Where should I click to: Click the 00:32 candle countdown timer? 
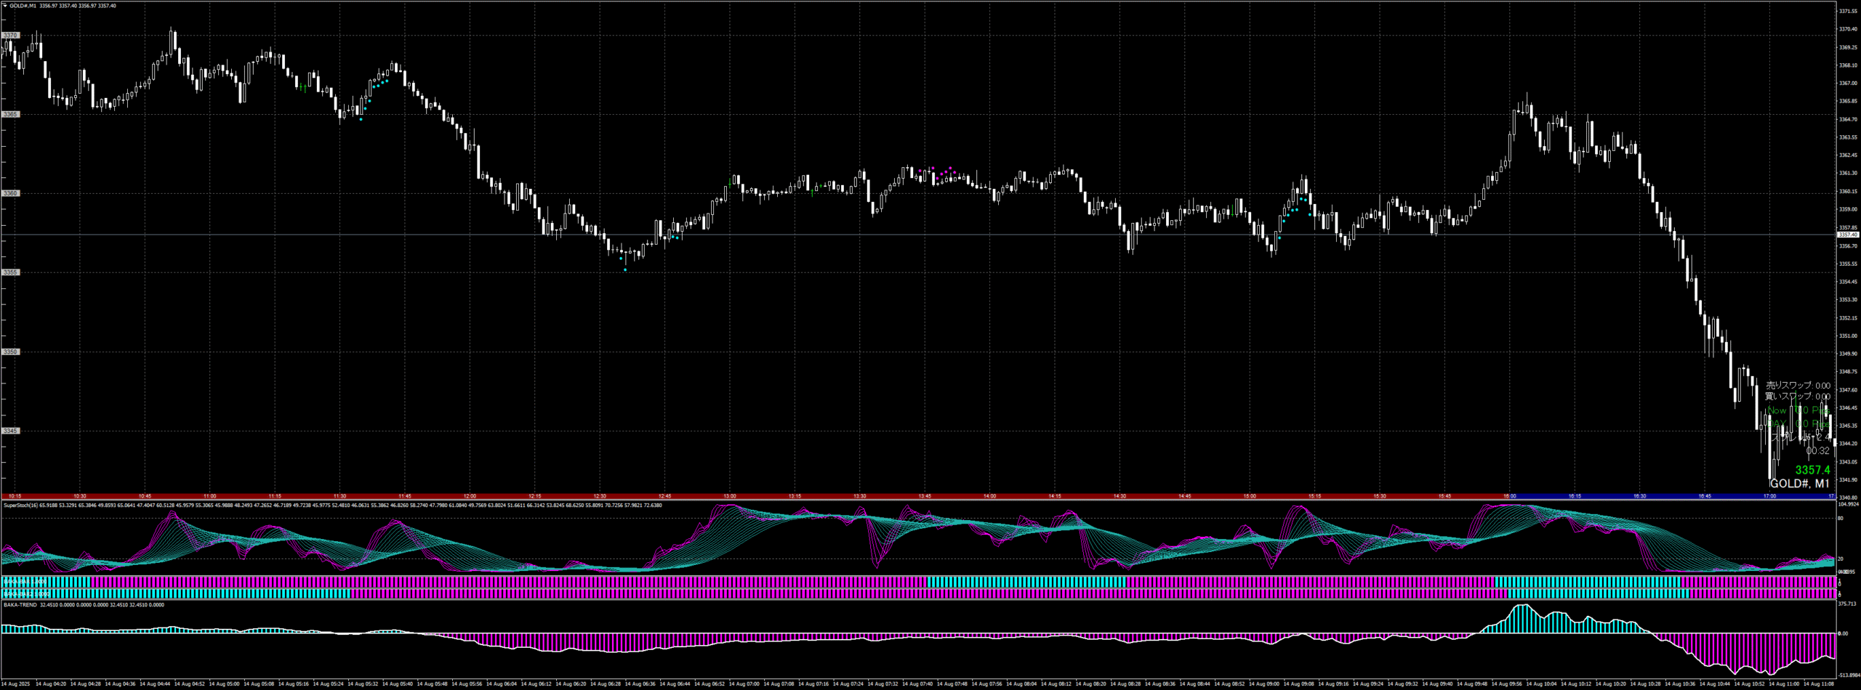[x=1817, y=451]
